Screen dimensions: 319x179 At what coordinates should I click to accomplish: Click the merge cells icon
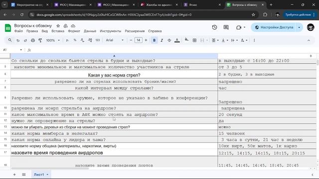tap(202, 40)
